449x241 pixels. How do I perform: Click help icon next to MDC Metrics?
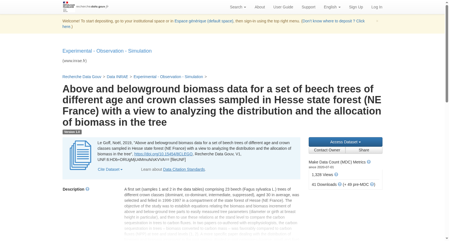click(x=369, y=162)
